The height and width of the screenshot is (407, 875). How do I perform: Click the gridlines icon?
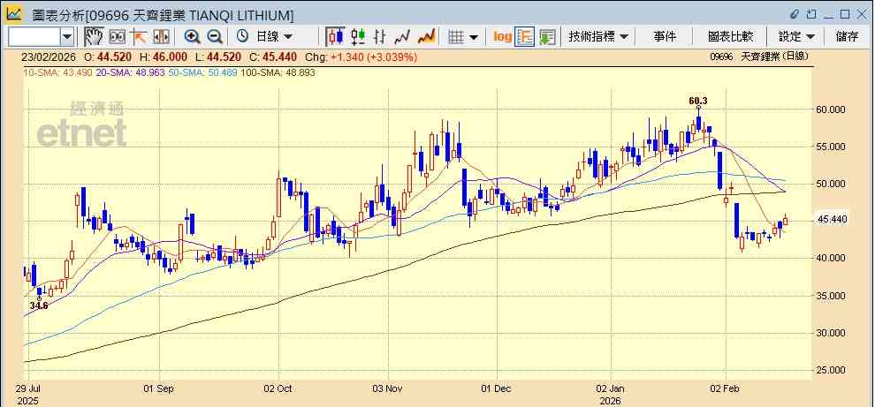456,37
